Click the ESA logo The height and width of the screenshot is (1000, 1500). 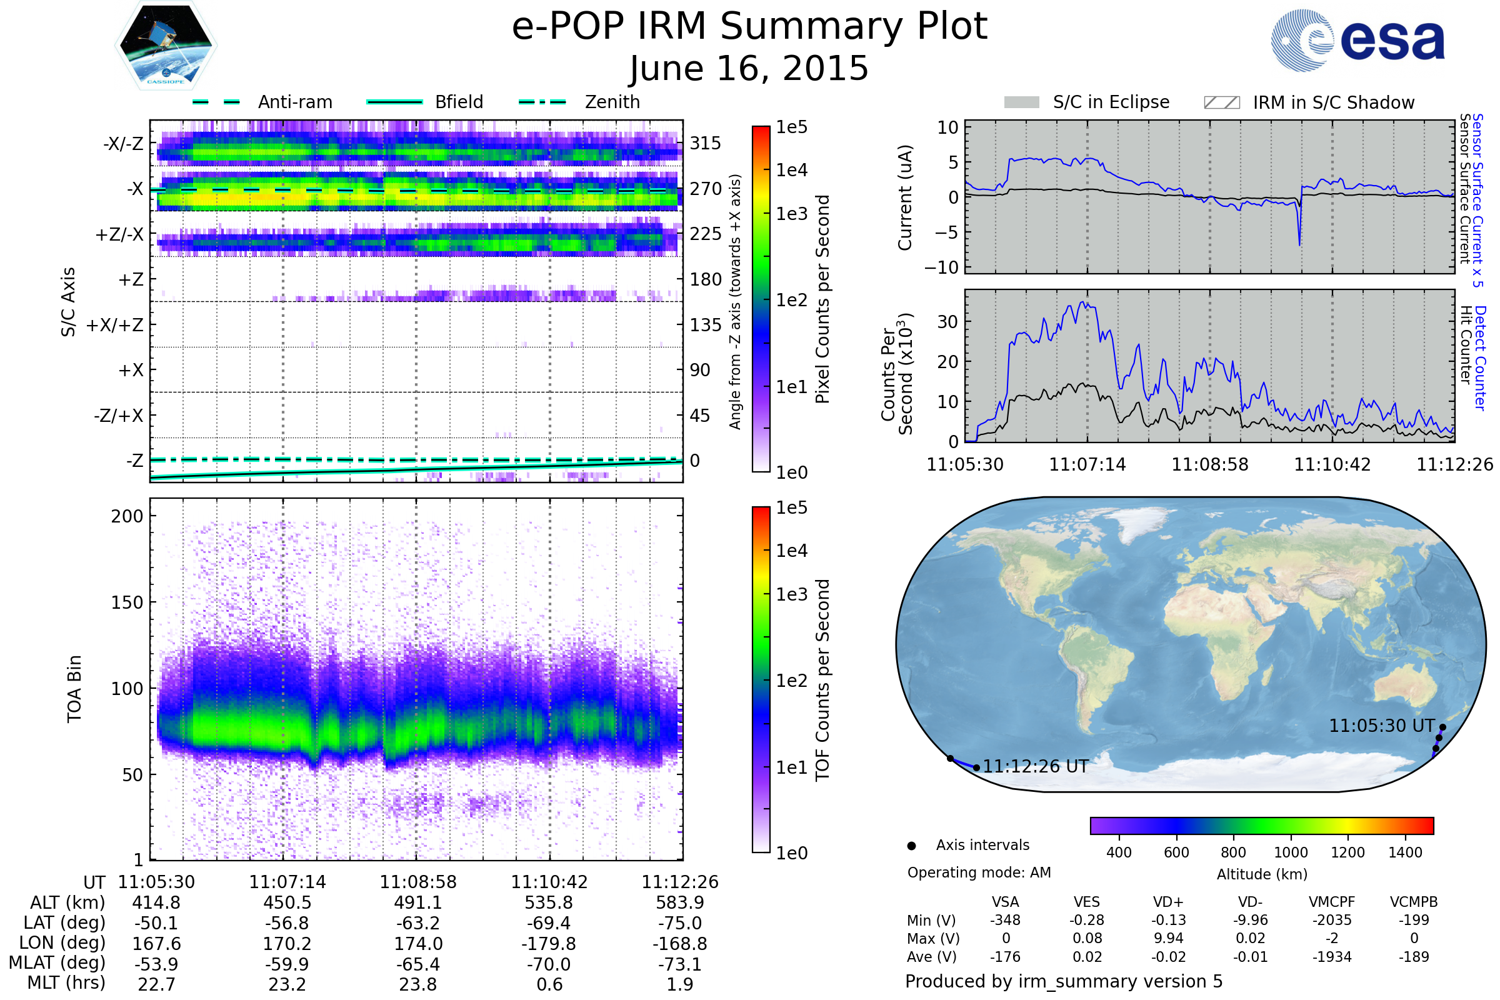click(x=1357, y=40)
